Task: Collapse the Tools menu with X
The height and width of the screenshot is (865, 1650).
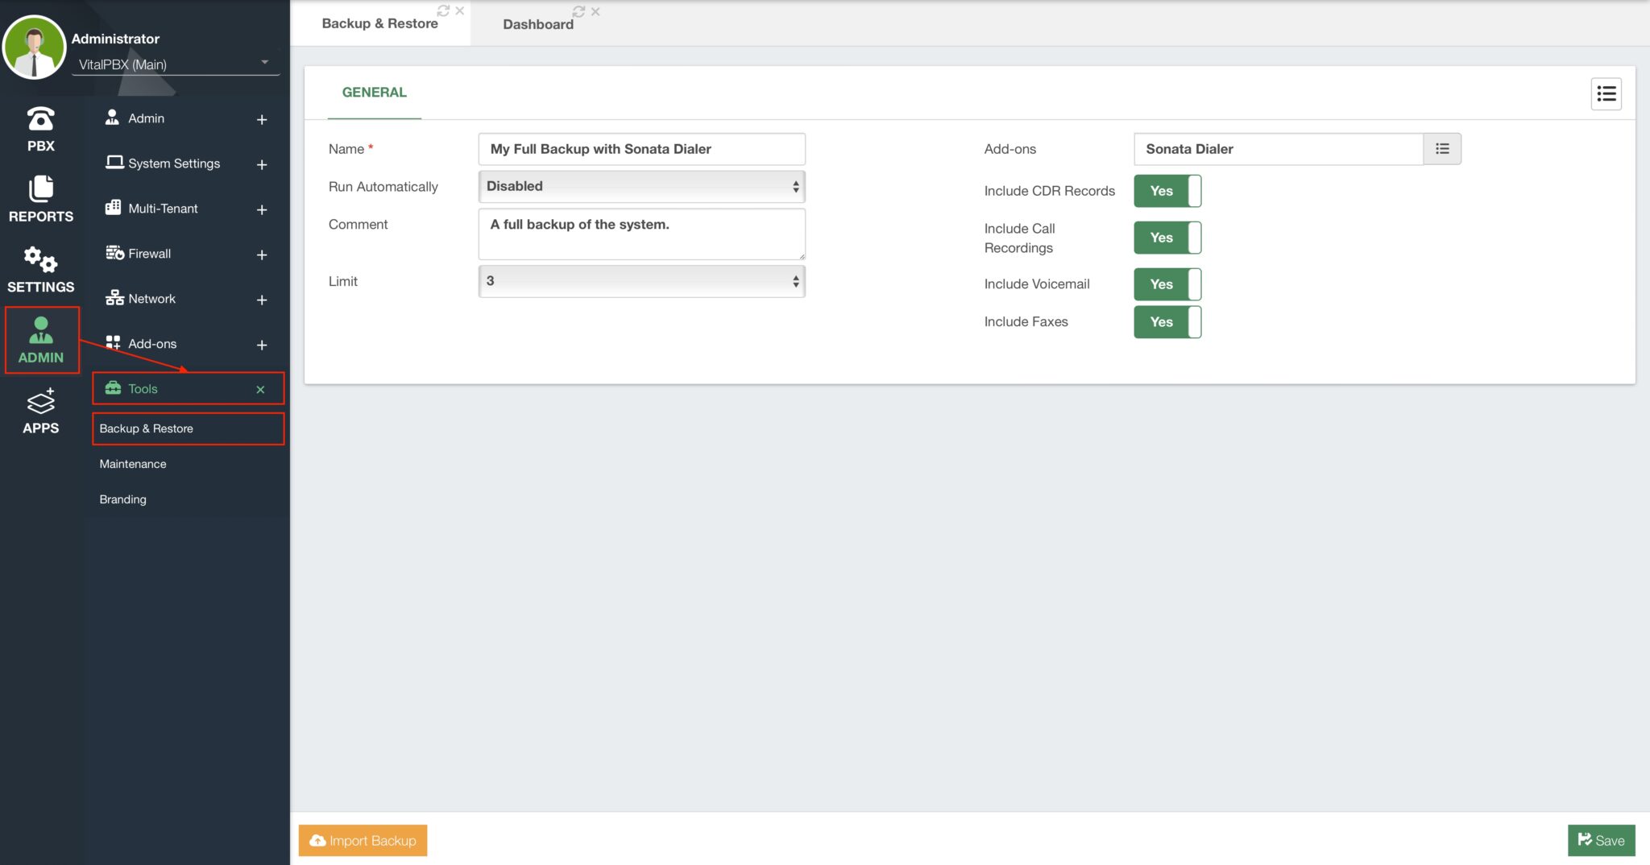Action: 260,389
